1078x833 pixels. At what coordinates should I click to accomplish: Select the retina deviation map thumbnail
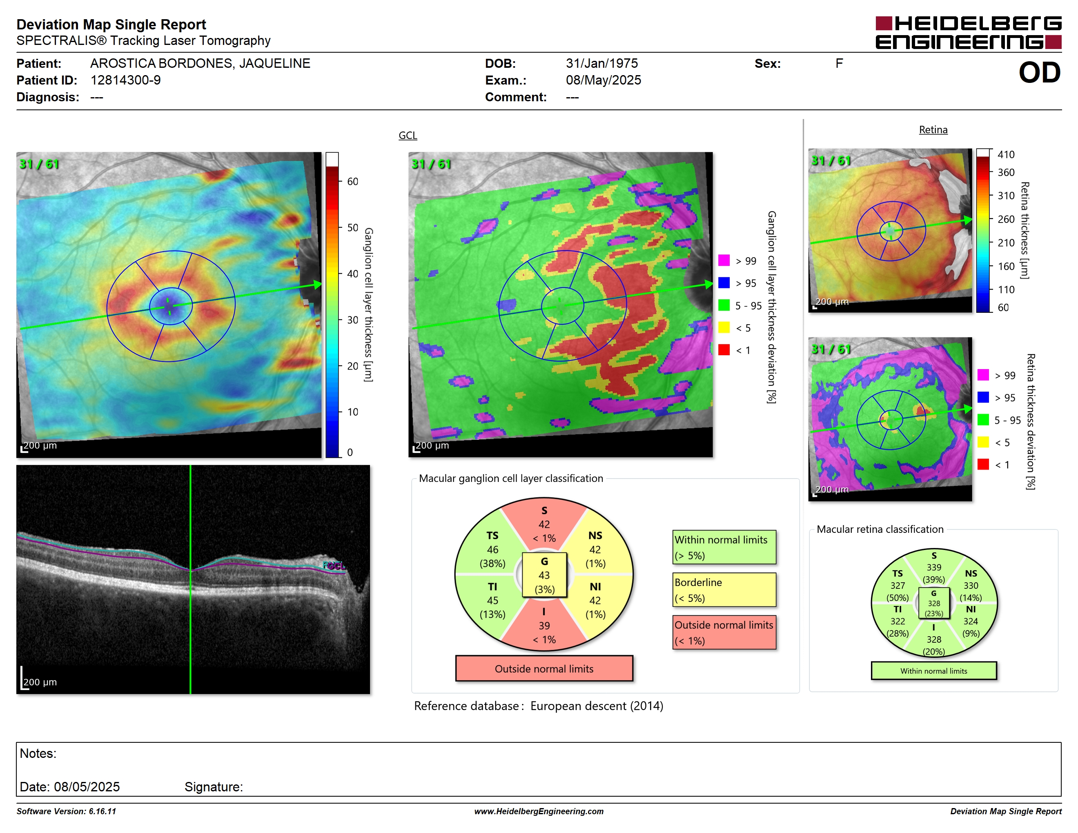pos(890,419)
